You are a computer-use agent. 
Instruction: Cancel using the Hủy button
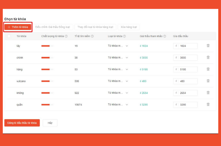coord(50,123)
